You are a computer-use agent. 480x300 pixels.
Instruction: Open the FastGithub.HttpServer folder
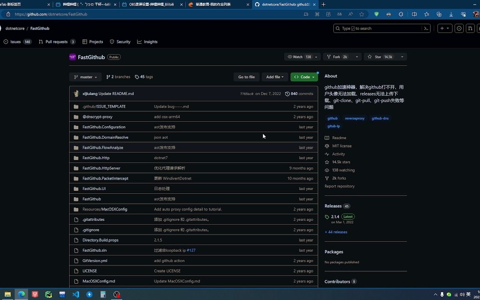tap(101, 168)
